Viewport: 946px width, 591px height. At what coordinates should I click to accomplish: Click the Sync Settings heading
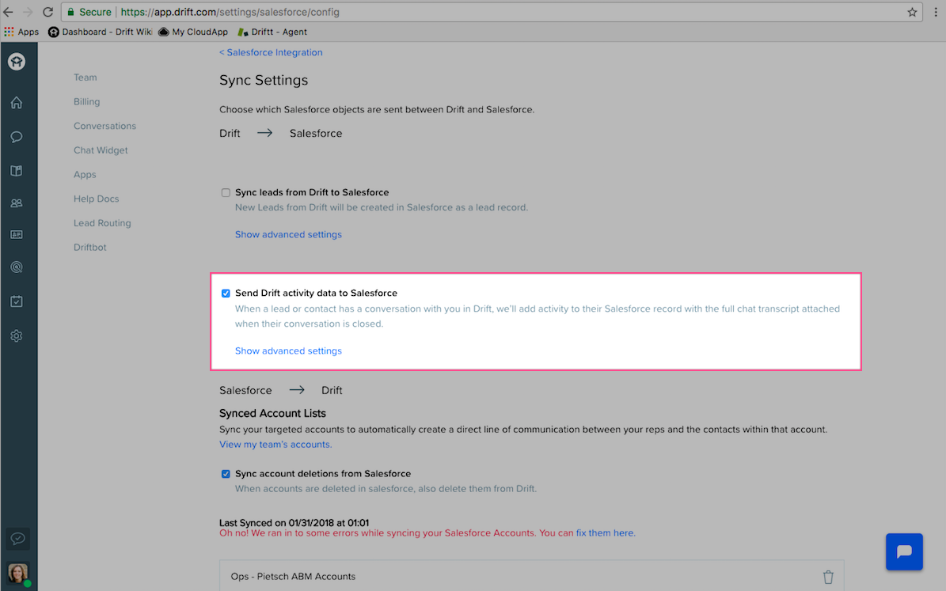tap(264, 80)
